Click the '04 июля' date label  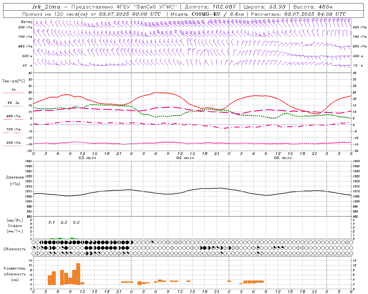(x=185, y=158)
